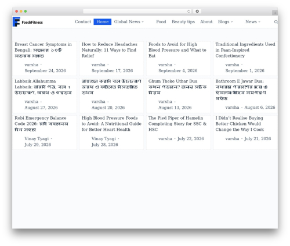
Task: Click the date September 17, 2026
Action: [112, 70]
